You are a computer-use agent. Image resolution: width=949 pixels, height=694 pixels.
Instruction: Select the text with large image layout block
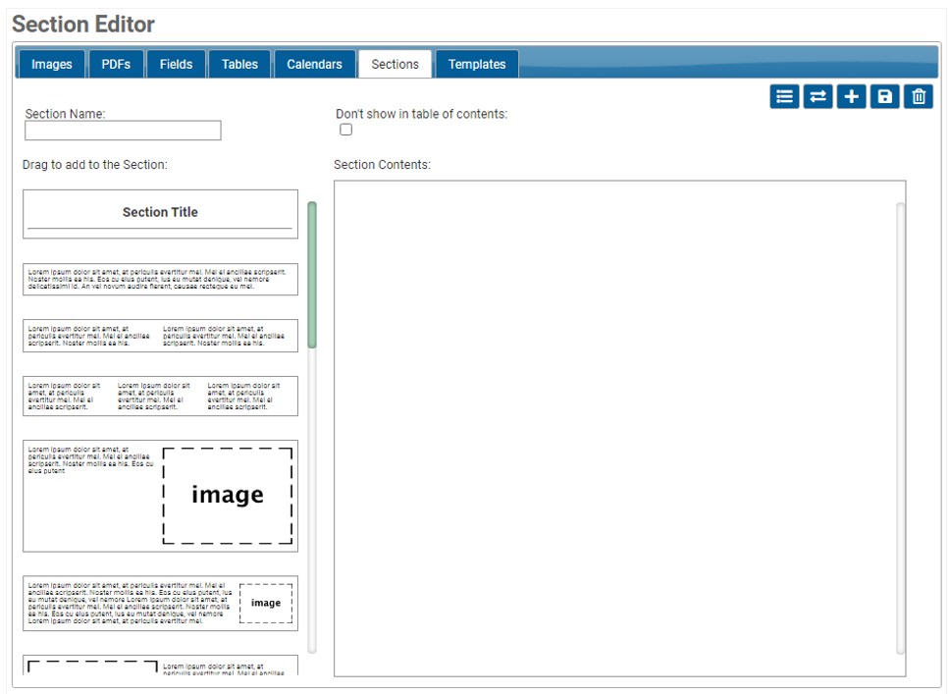tap(160, 494)
